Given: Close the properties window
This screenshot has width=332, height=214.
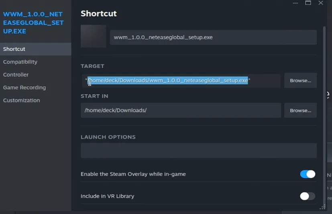Looking at the screenshot, I should click(x=321, y=3).
